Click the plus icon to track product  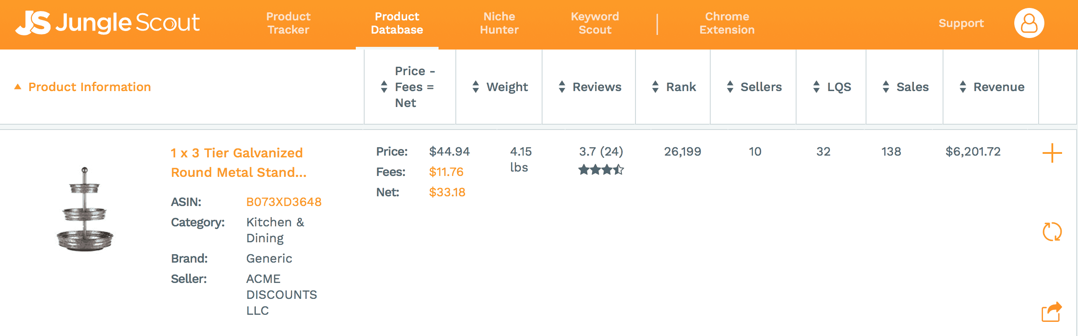(x=1052, y=153)
